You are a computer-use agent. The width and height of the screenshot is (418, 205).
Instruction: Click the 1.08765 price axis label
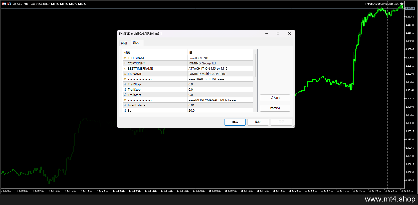pyautogui.click(x=410, y=181)
